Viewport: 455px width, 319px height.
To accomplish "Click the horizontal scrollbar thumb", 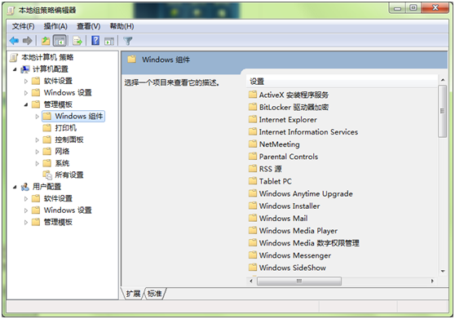I will point(299,281).
